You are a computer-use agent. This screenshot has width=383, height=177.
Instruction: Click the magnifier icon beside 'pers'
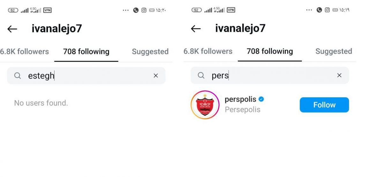(201, 75)
